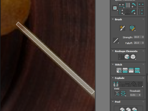Collapse the Peel rollout
This screenshot has height=111, width=148.
(x=113, y=101)
